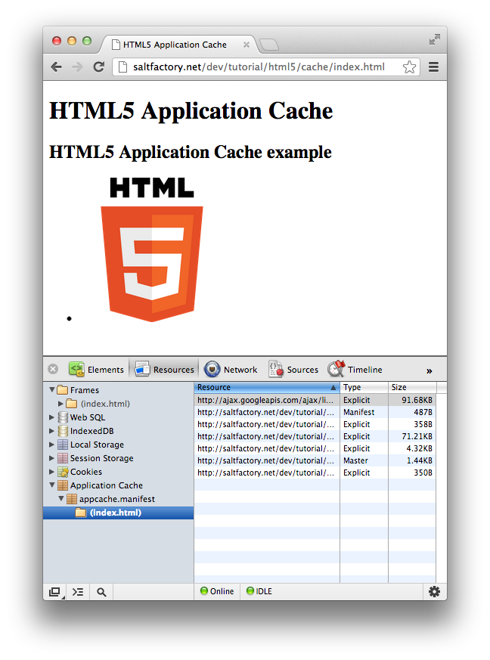Image resolution: width=490 pixels, height=660 pixels.
Task: Show the console drawer icon
Action: pos(78,592)
